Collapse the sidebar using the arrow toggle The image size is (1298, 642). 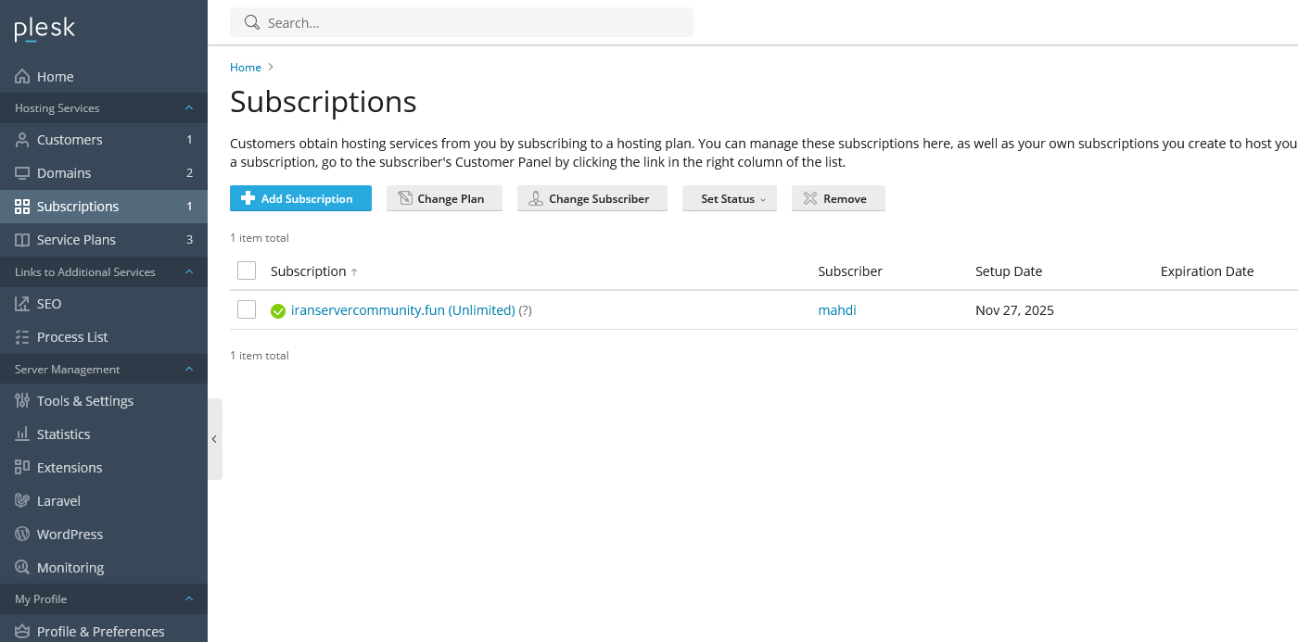(x=214, y=438)
